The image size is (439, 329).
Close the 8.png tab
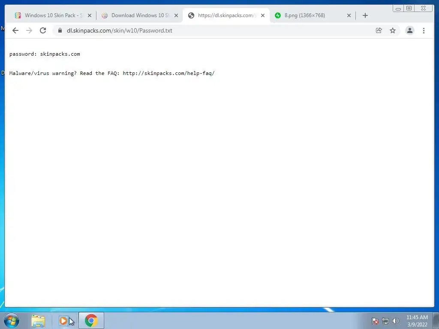click(x=349, y=15)
